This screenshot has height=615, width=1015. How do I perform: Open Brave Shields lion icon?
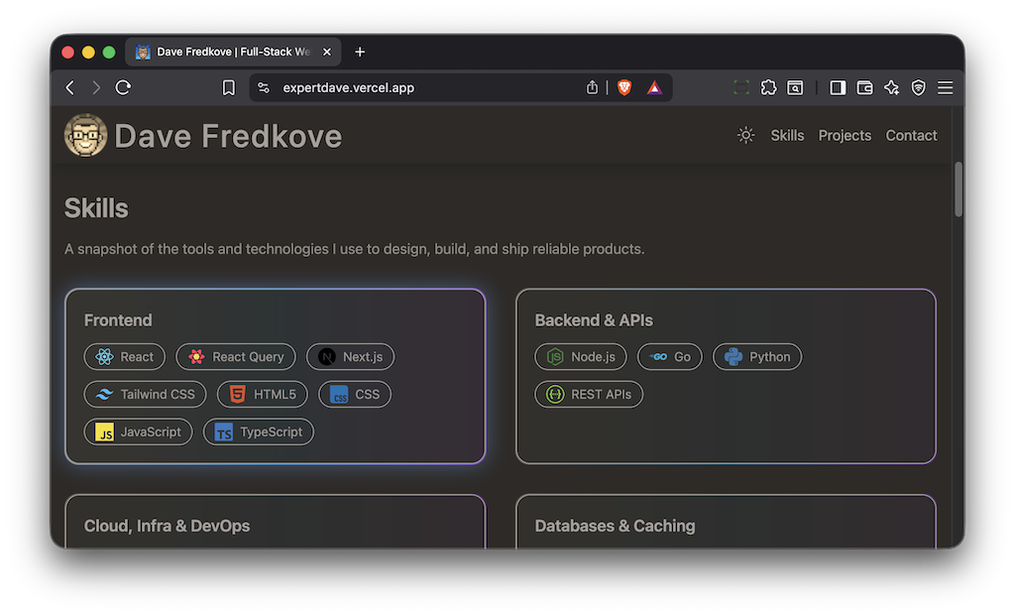pos(624,87)
